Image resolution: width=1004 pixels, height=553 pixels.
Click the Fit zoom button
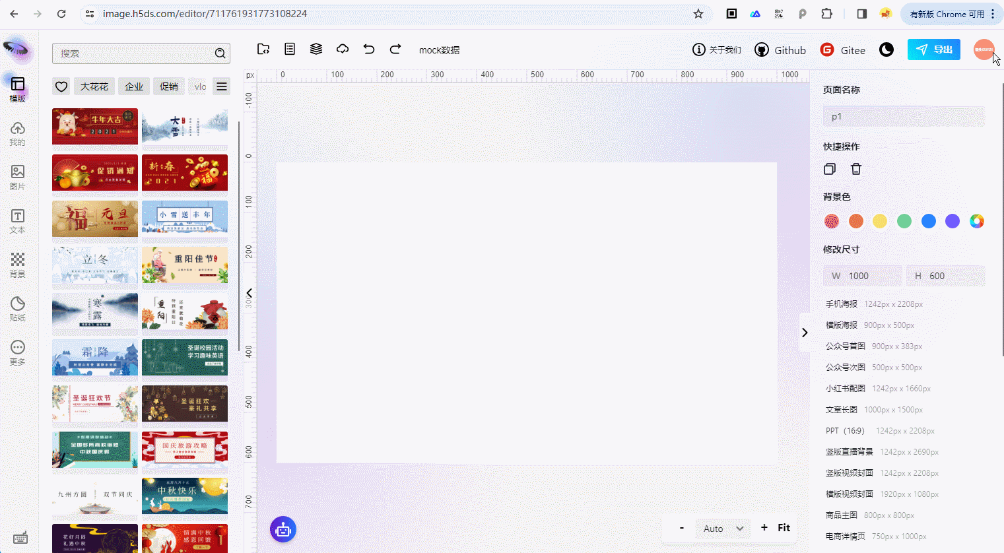784,527
